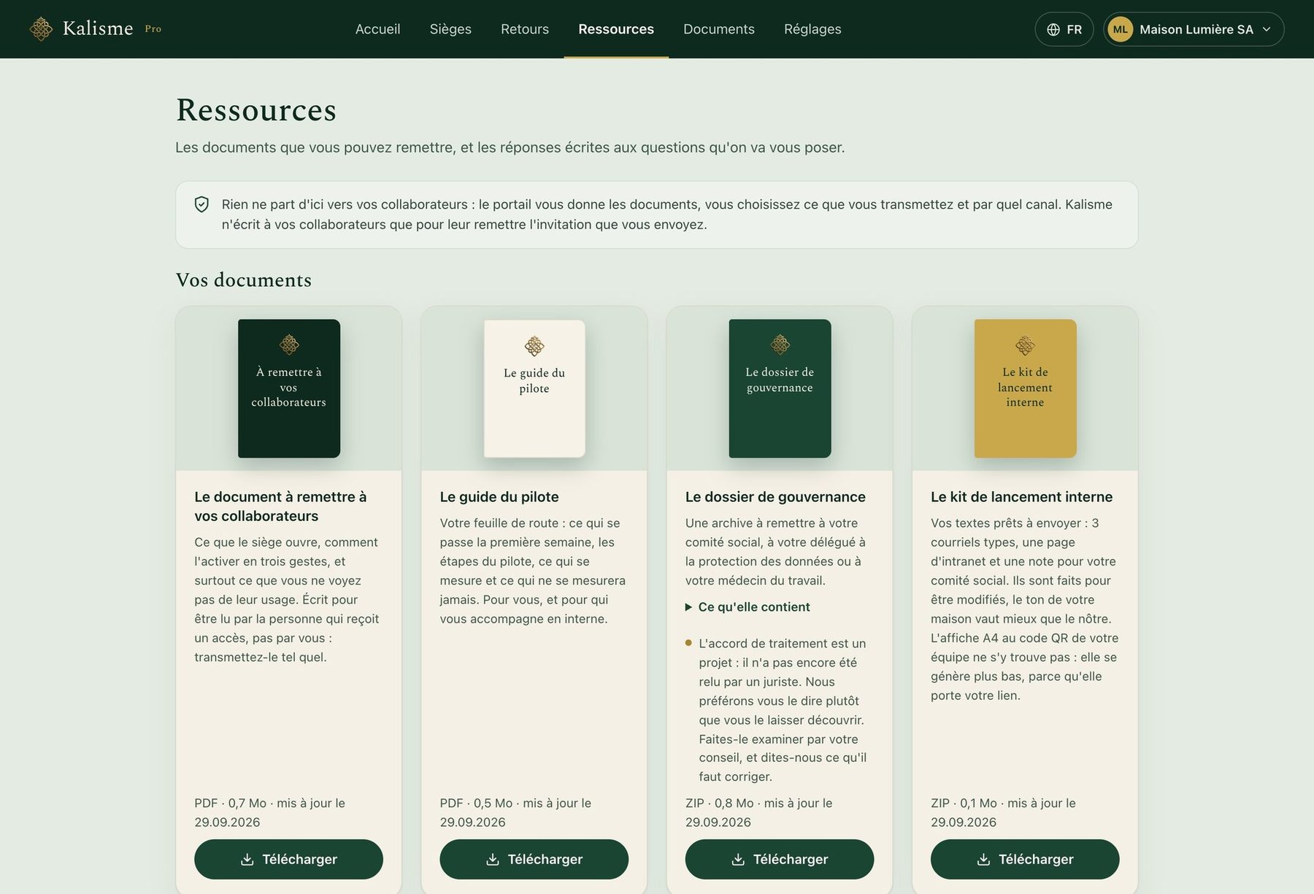Switch to the Retours tab
1314x894 pixels.
click(x=525, y=29)
